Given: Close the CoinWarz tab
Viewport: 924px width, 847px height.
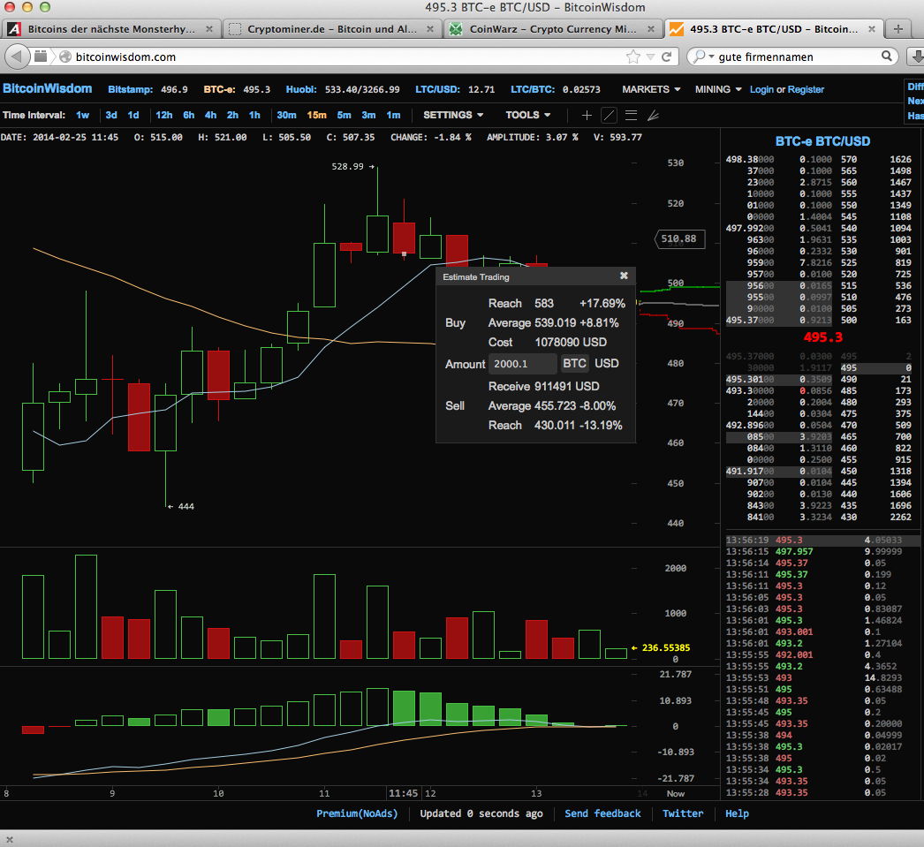Looking at the screenshot, I should 650,29.
